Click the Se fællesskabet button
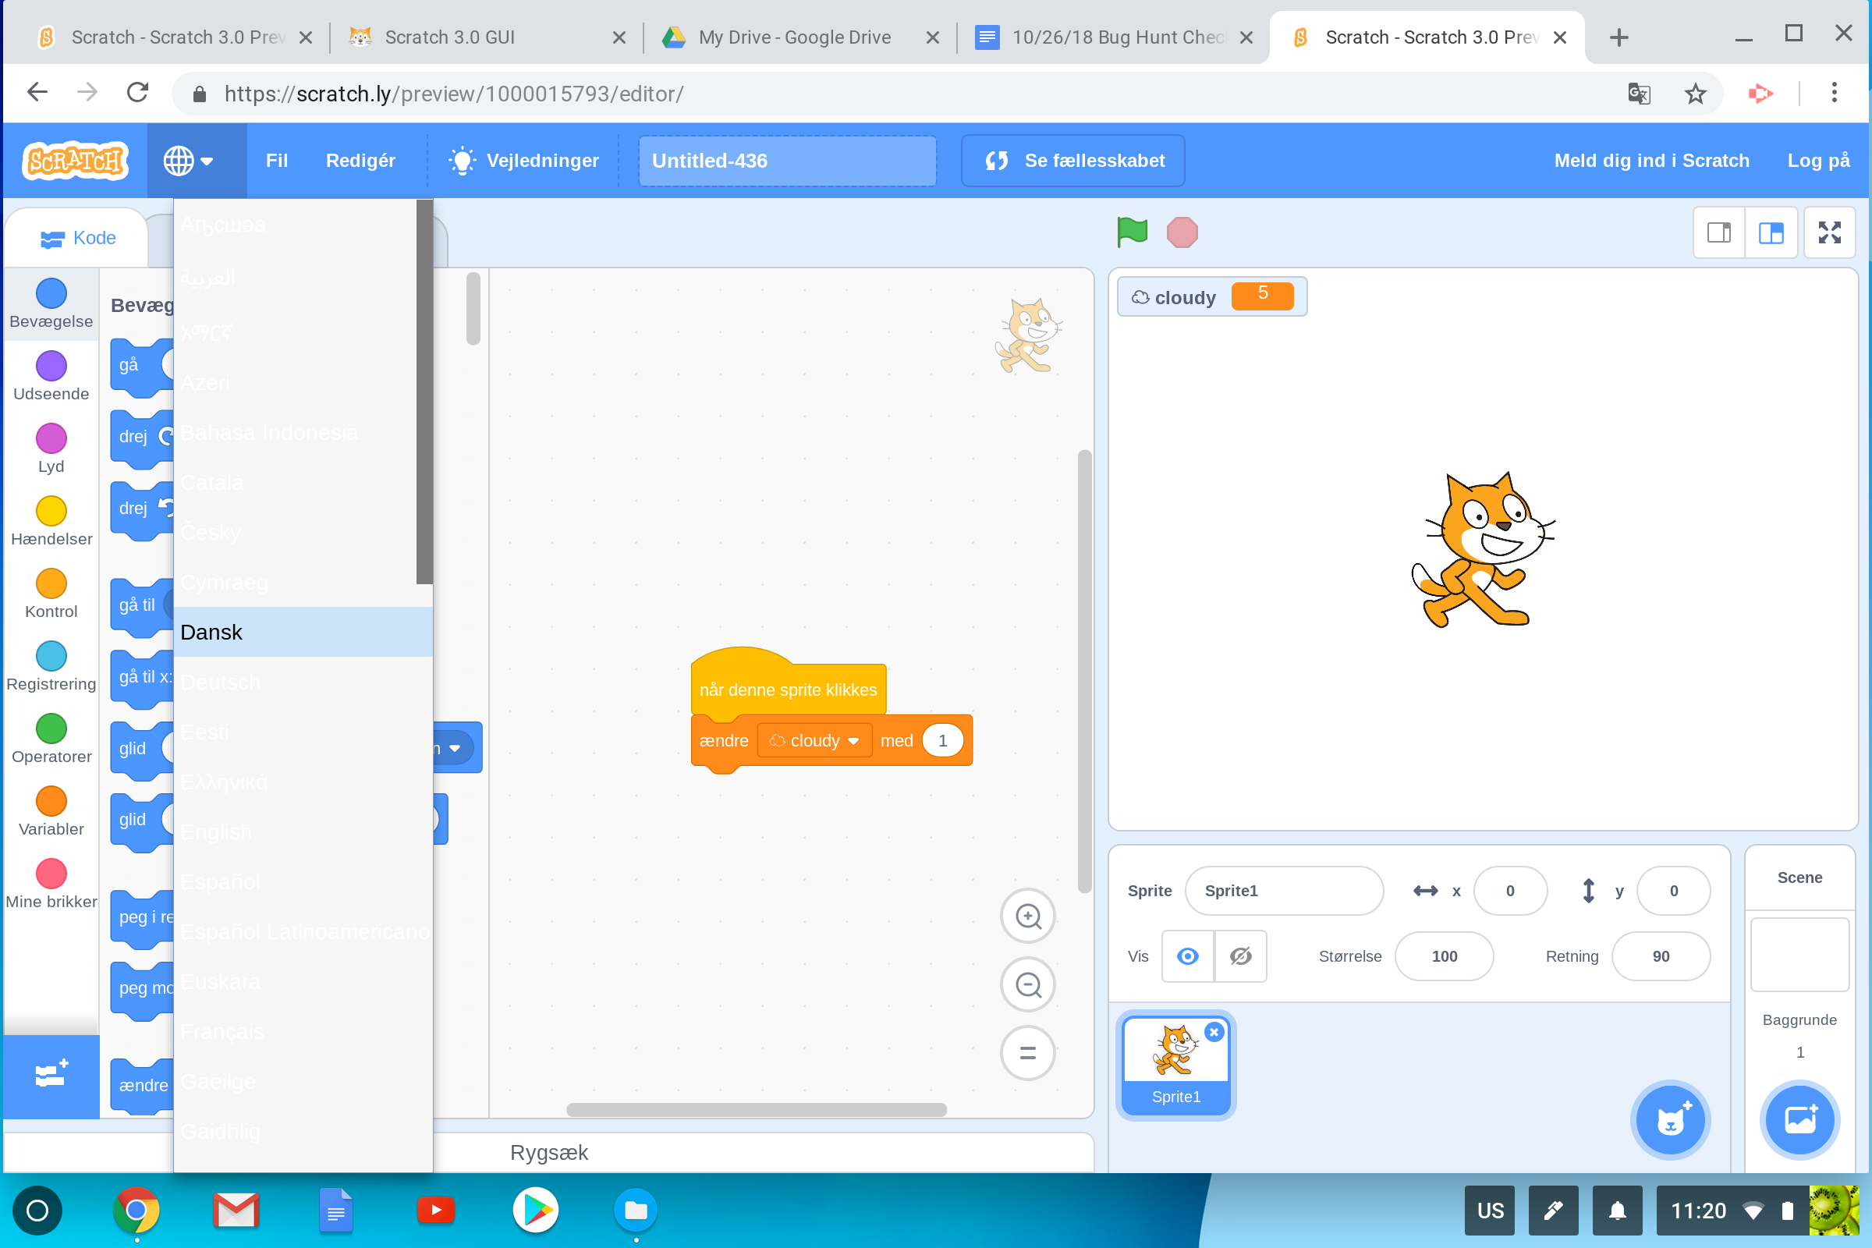Screen dimensions: 1872x1248 pos(1072,160)
